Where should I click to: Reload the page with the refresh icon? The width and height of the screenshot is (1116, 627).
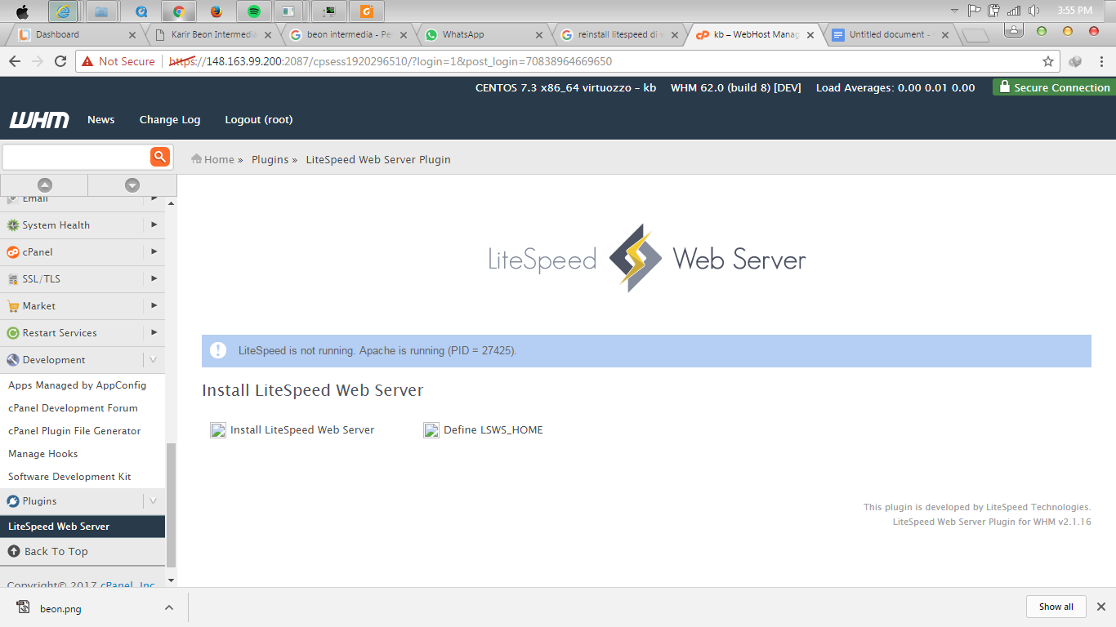[x=60, y=61]
